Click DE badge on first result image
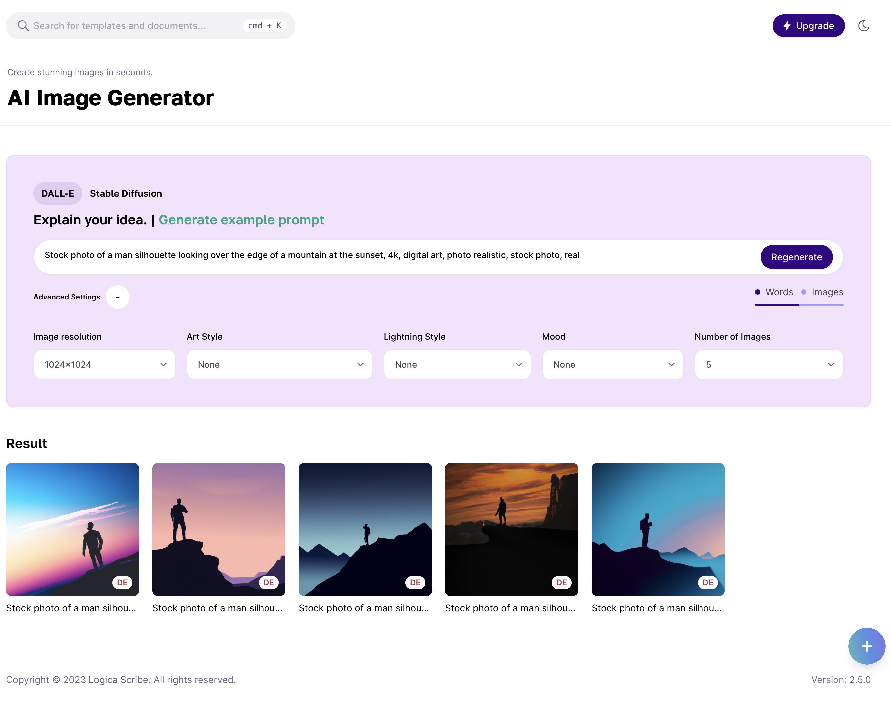This screenshot has width=891, height=718. [x=122, y=582]
